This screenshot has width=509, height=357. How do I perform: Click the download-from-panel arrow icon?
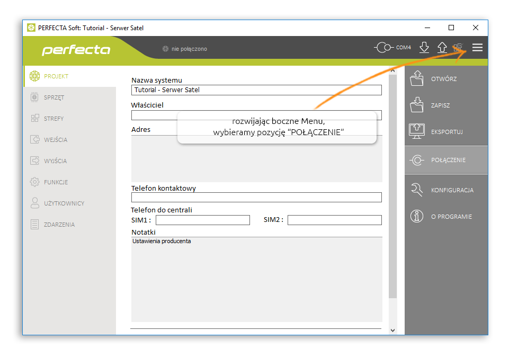[x=424, y=47]
